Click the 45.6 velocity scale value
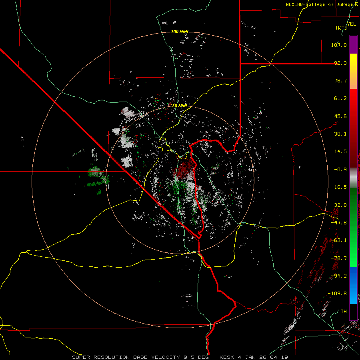This screenshot has height=360, width=360. [x=340, y=116]
